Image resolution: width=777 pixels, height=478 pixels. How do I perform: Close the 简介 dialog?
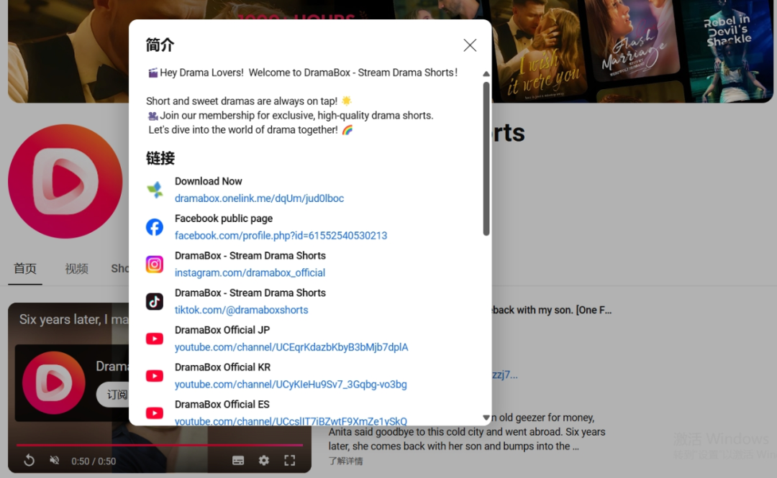coord(470,45)
